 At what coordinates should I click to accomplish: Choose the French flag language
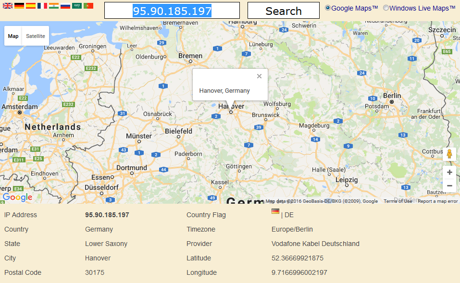tap(42, 6)
